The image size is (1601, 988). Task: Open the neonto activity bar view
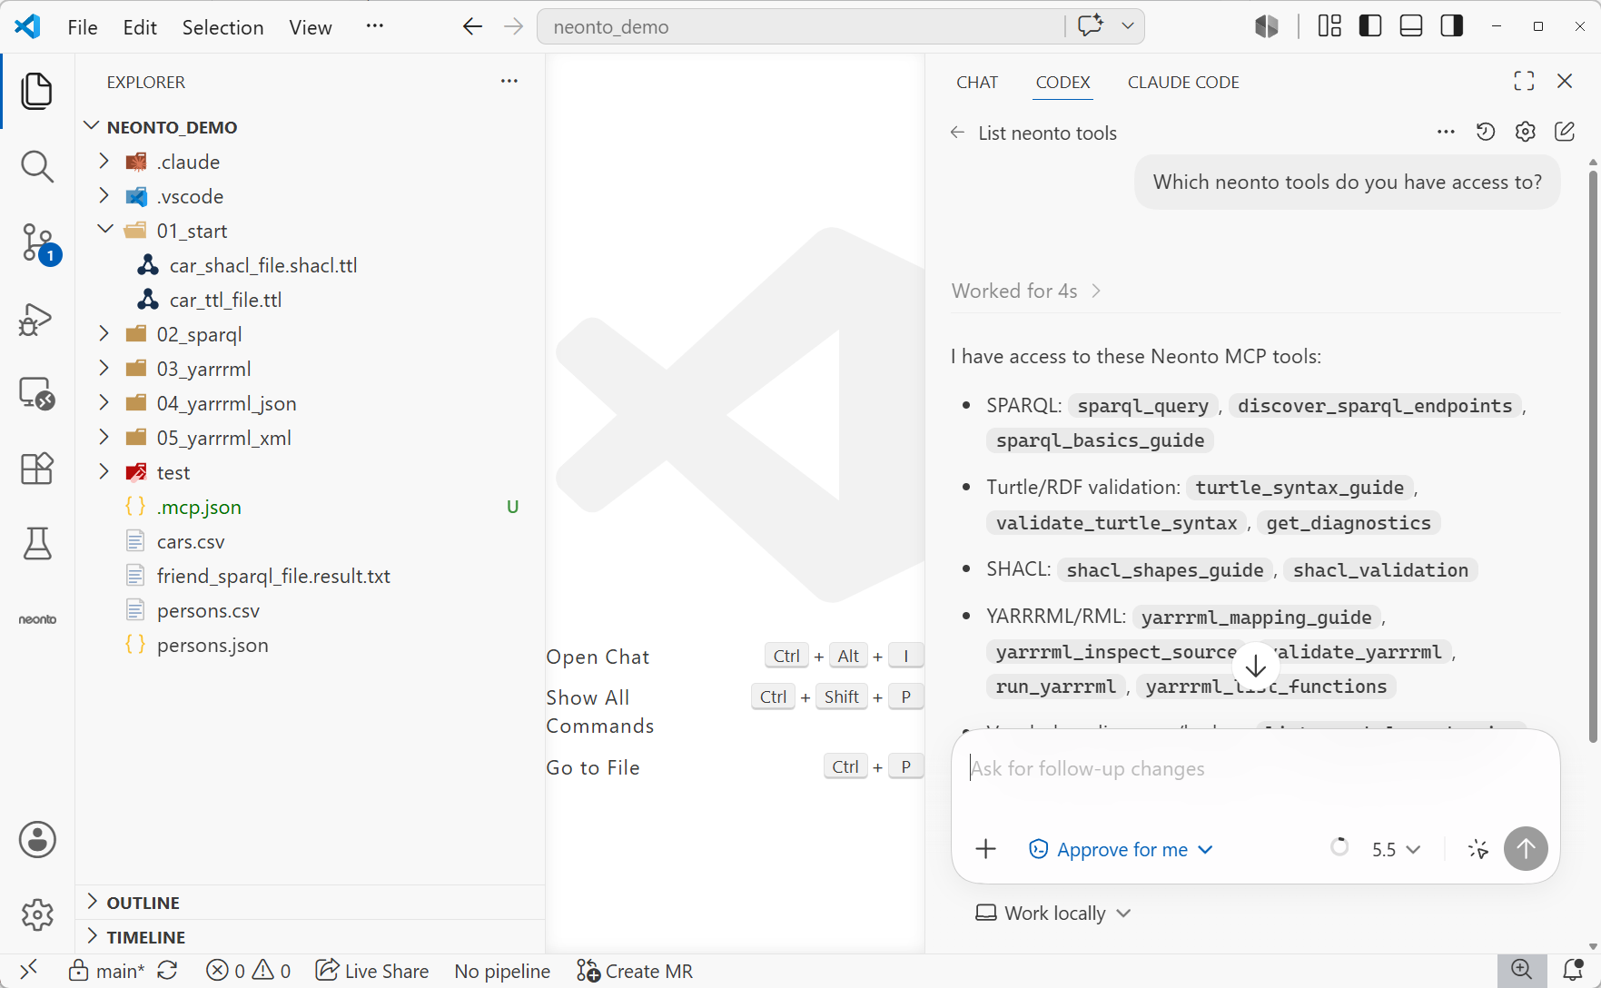point(37,619)
